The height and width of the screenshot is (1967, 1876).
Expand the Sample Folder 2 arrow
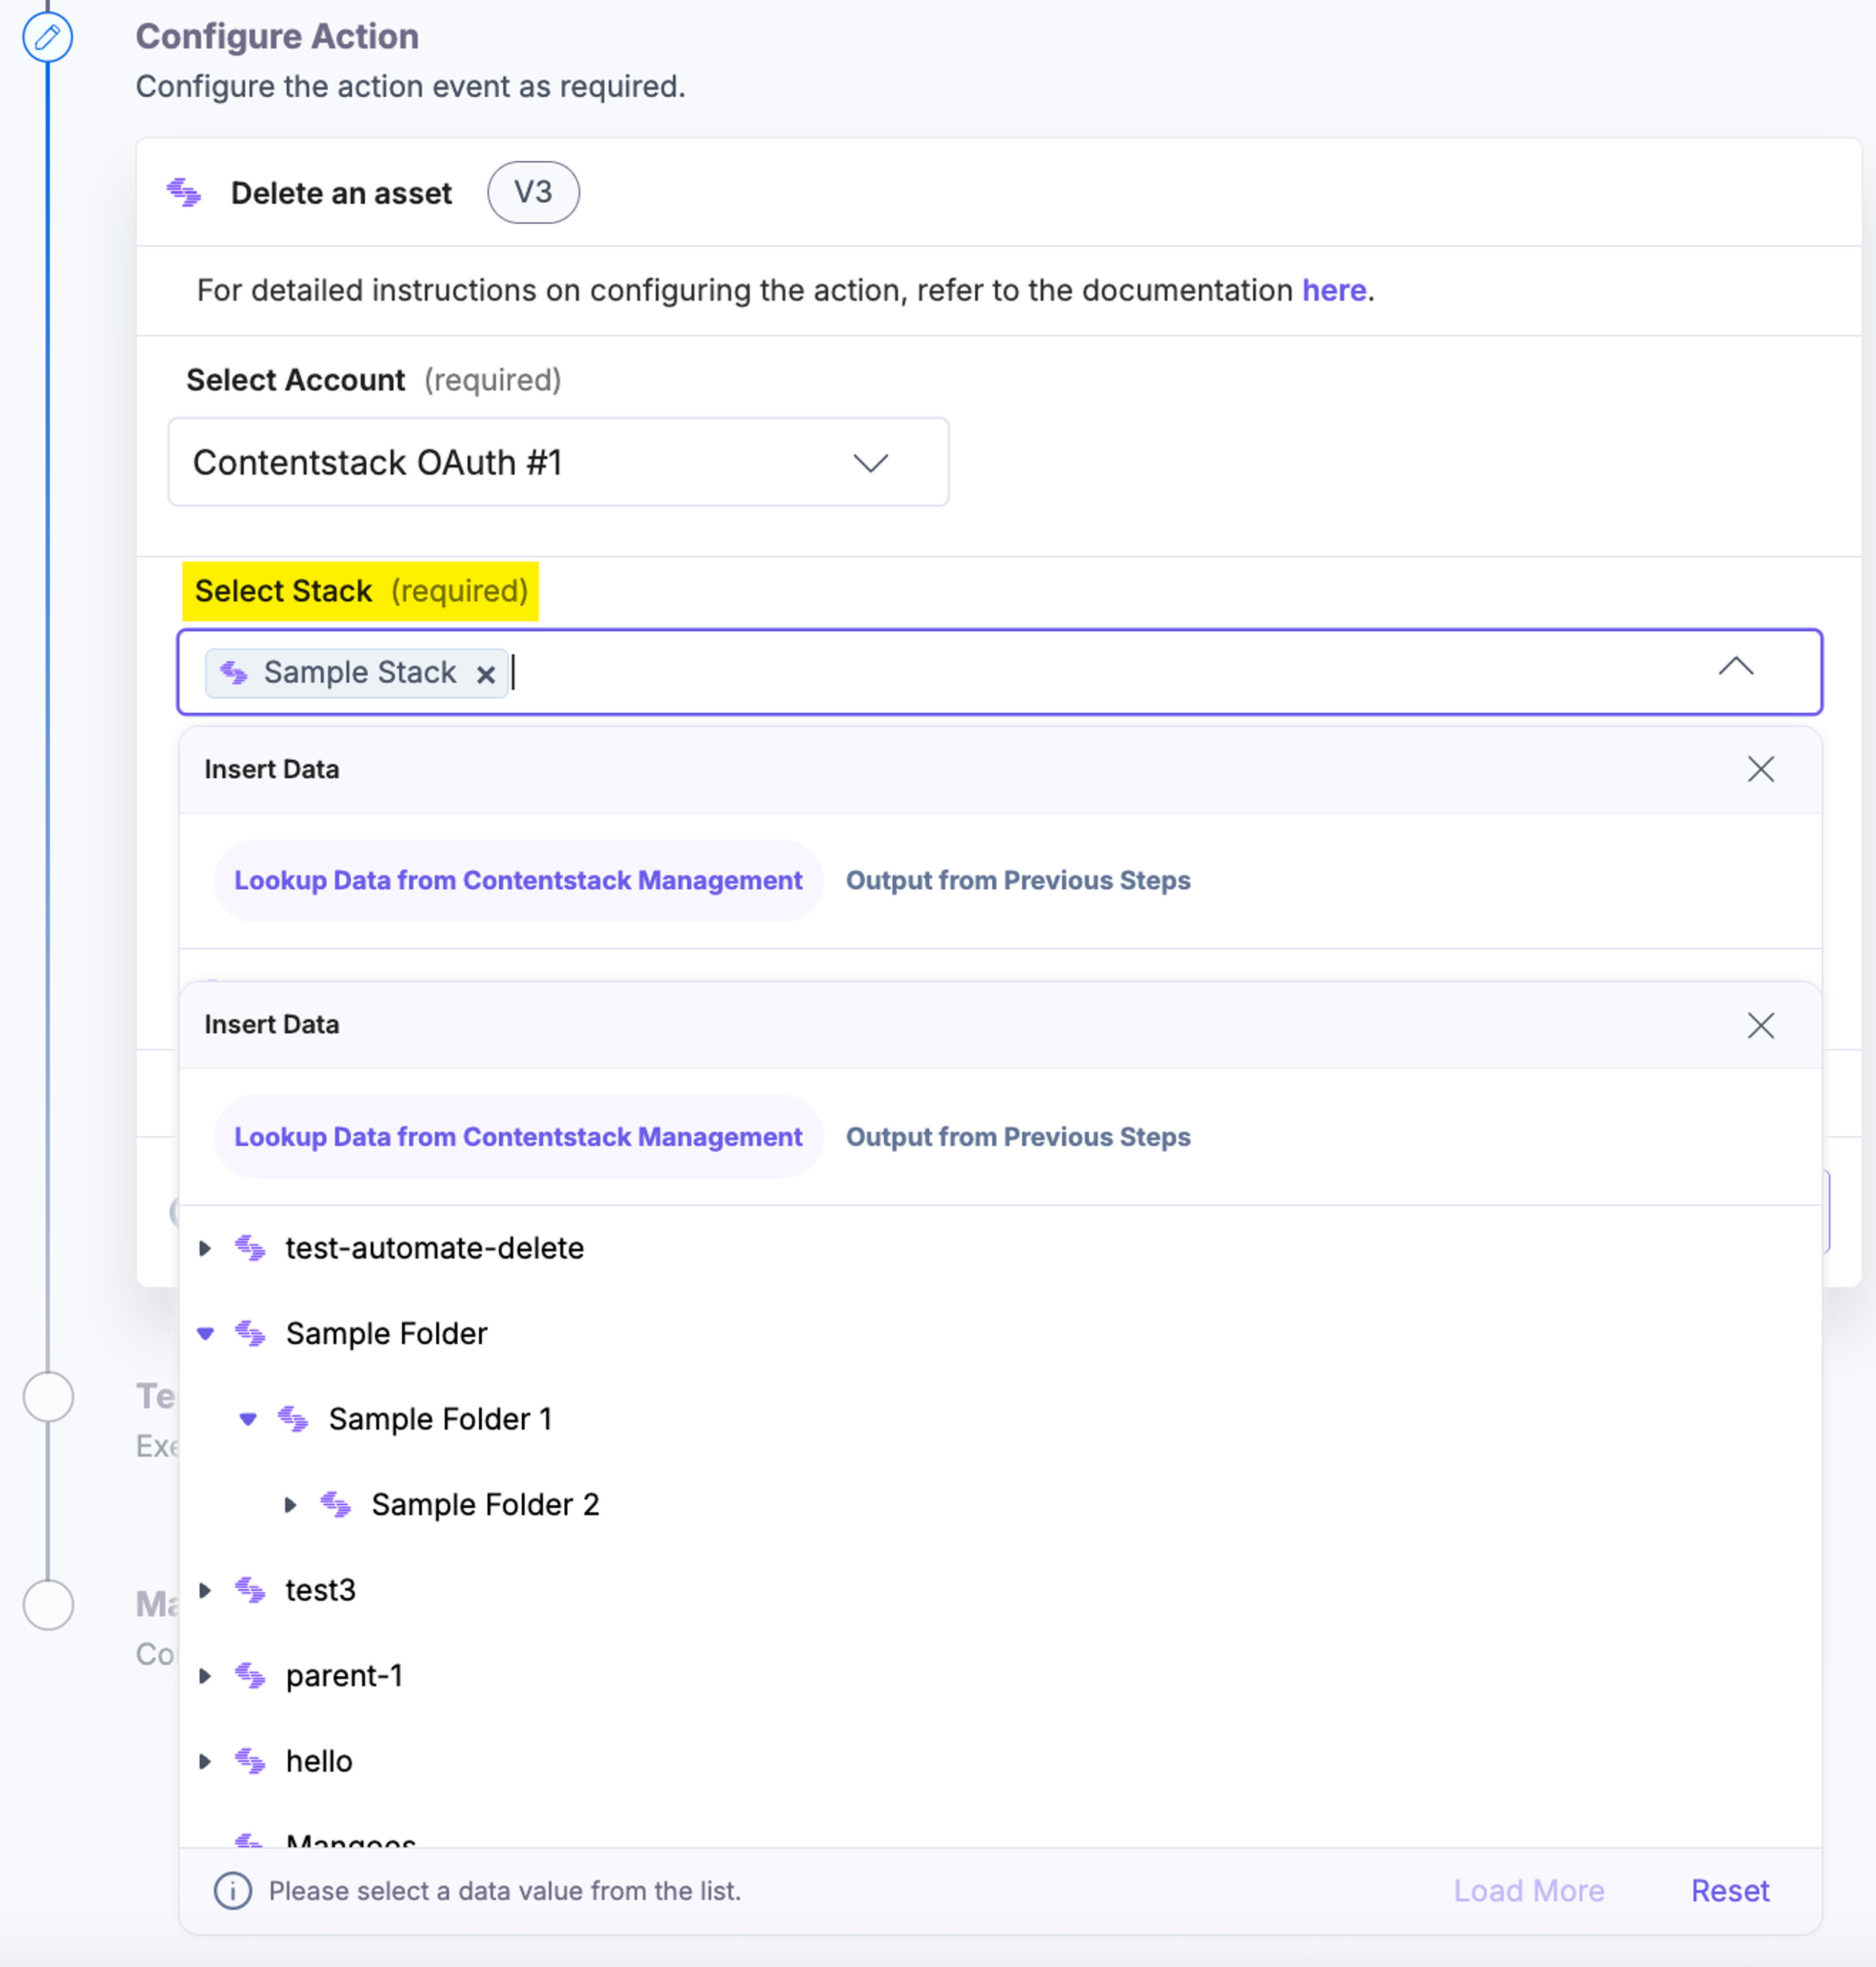click(290, 1504)
